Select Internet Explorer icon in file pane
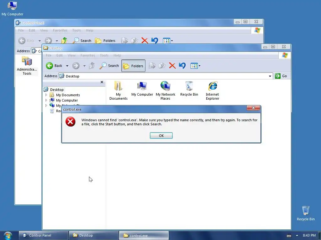 point(213,91)
